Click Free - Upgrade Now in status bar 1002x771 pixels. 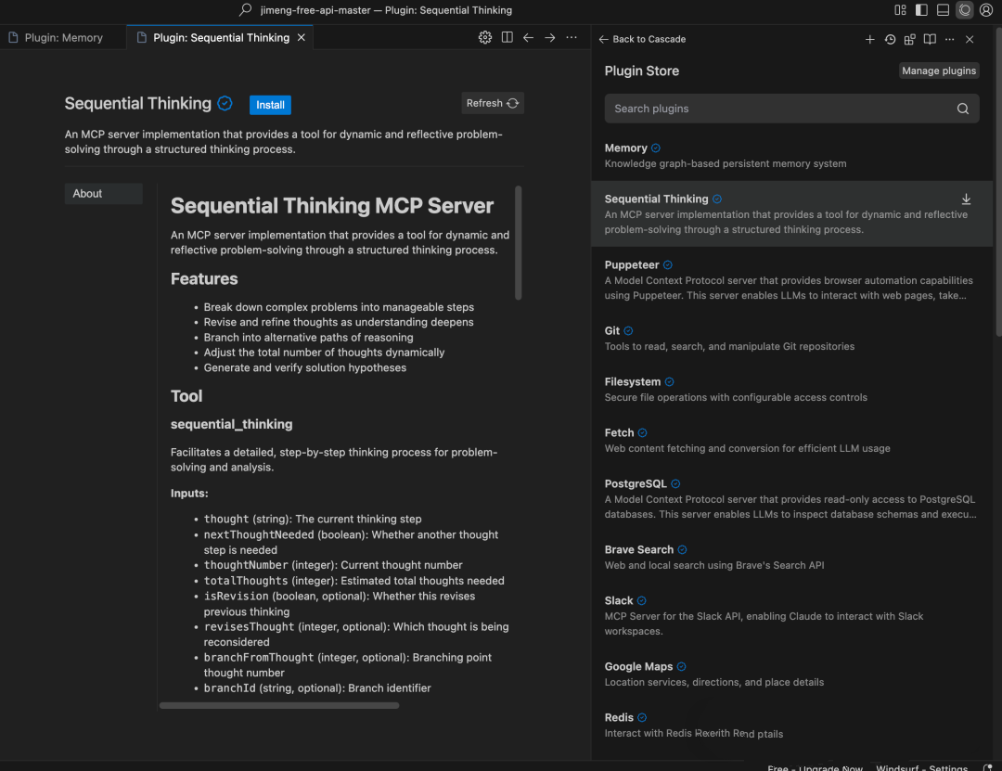click(x=815, y=767)
